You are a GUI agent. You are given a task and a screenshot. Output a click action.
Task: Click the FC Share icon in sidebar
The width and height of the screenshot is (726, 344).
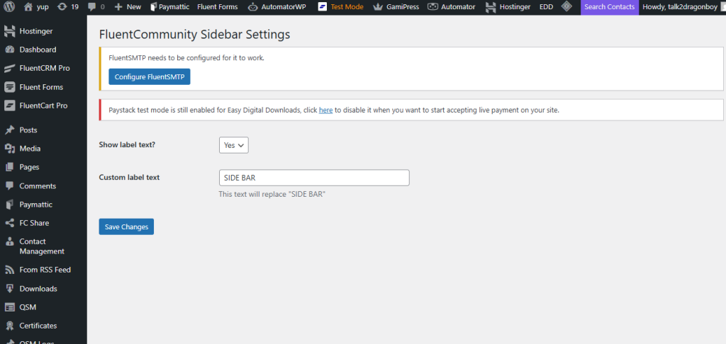click(10, 223)
